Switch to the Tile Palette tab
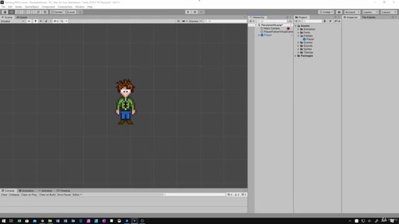Image resolution: width=399 pixels, height=224 pixels. pyautogui.click(x=368, y=17)
